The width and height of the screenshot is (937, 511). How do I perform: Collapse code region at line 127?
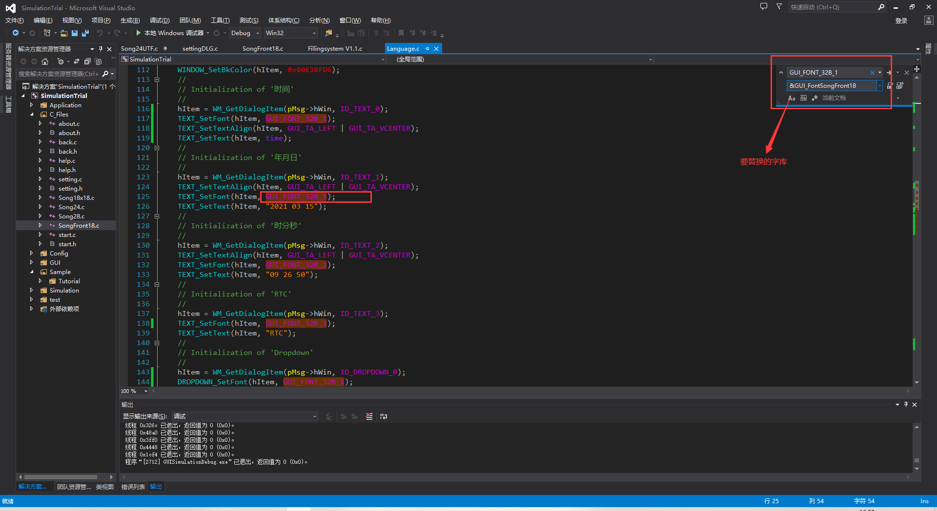tap(157, 216)
